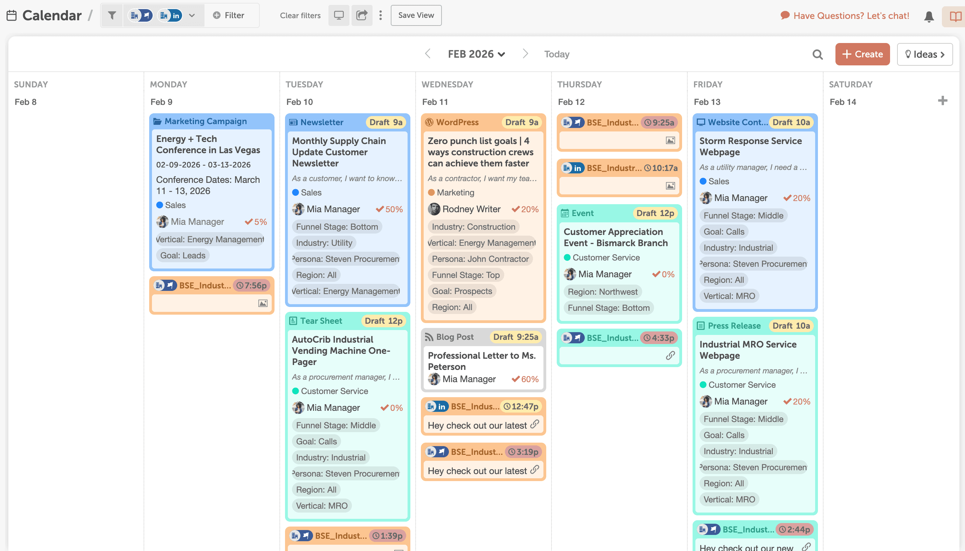Click the notifications bell icon

(929, 16)
